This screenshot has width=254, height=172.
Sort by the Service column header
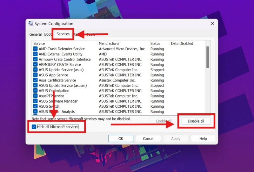click(65, 43)
